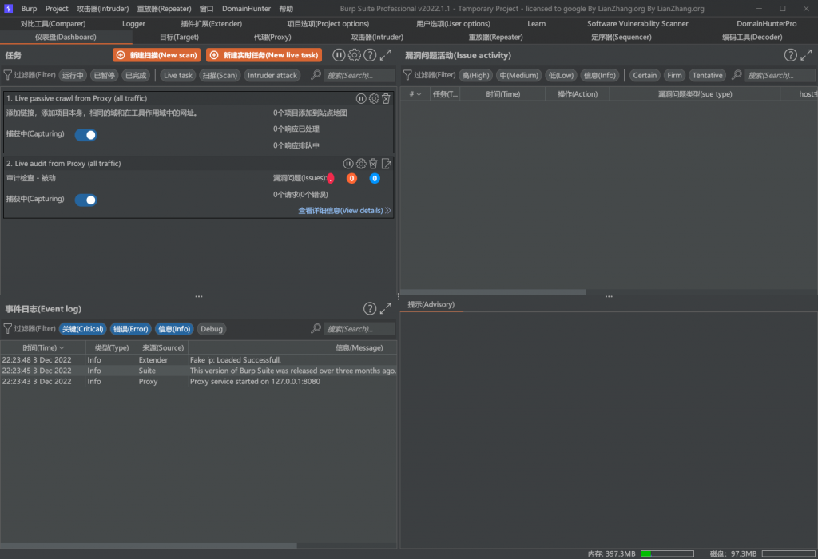
Task: Open the # column dropdown in Issue activity
Action: [419, 94]
